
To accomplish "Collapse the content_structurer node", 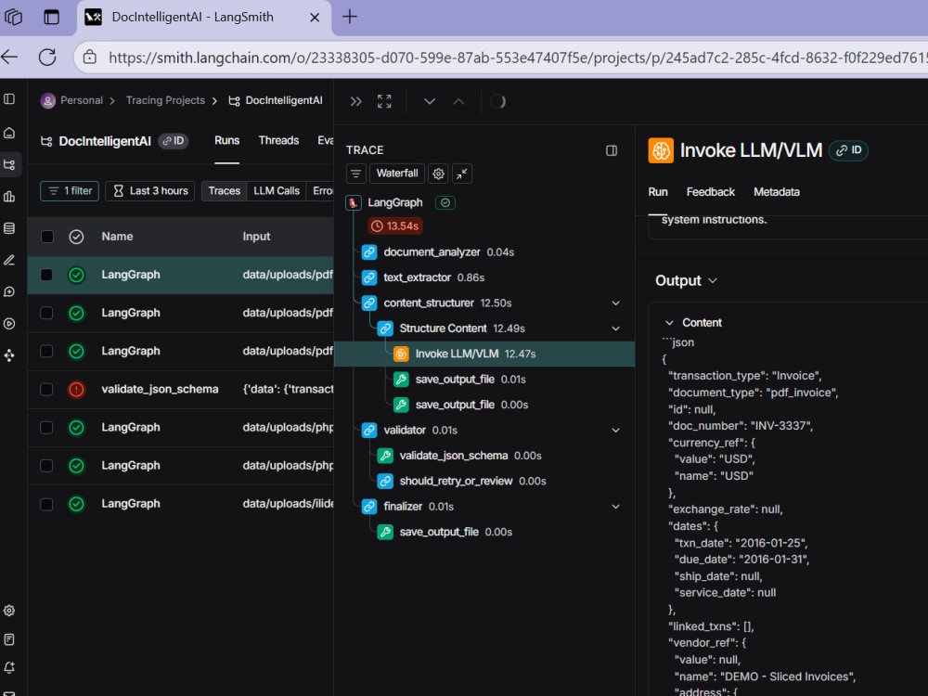I will [x=615, y=303].
